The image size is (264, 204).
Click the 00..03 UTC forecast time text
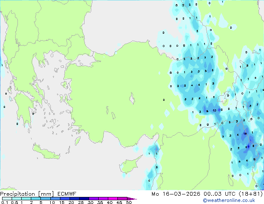pos(219,194)
